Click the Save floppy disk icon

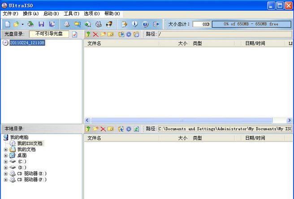click(41, 24)
